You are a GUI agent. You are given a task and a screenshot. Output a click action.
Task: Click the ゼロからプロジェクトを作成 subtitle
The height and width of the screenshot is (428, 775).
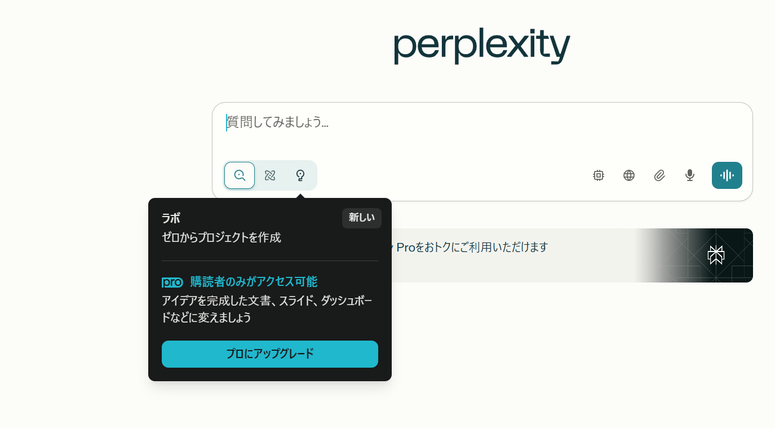pos(222,237)
